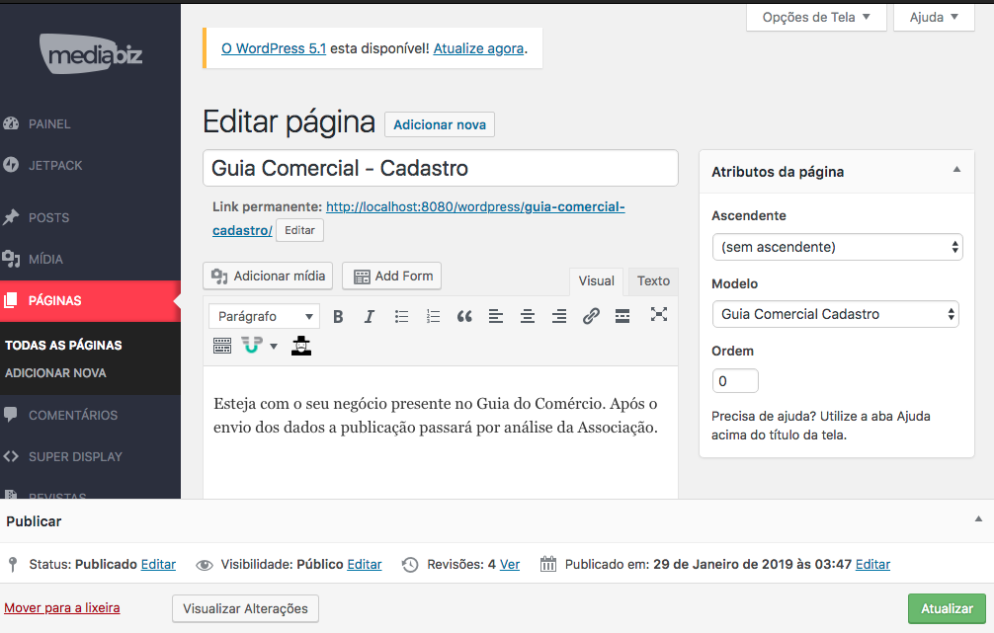Open Modelo template dropdown
This screenshot has width=994, height=633.
[x=836, y=314]
